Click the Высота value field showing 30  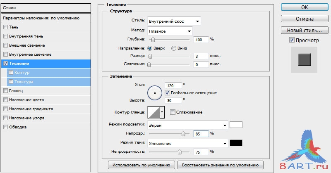[173, 100]
